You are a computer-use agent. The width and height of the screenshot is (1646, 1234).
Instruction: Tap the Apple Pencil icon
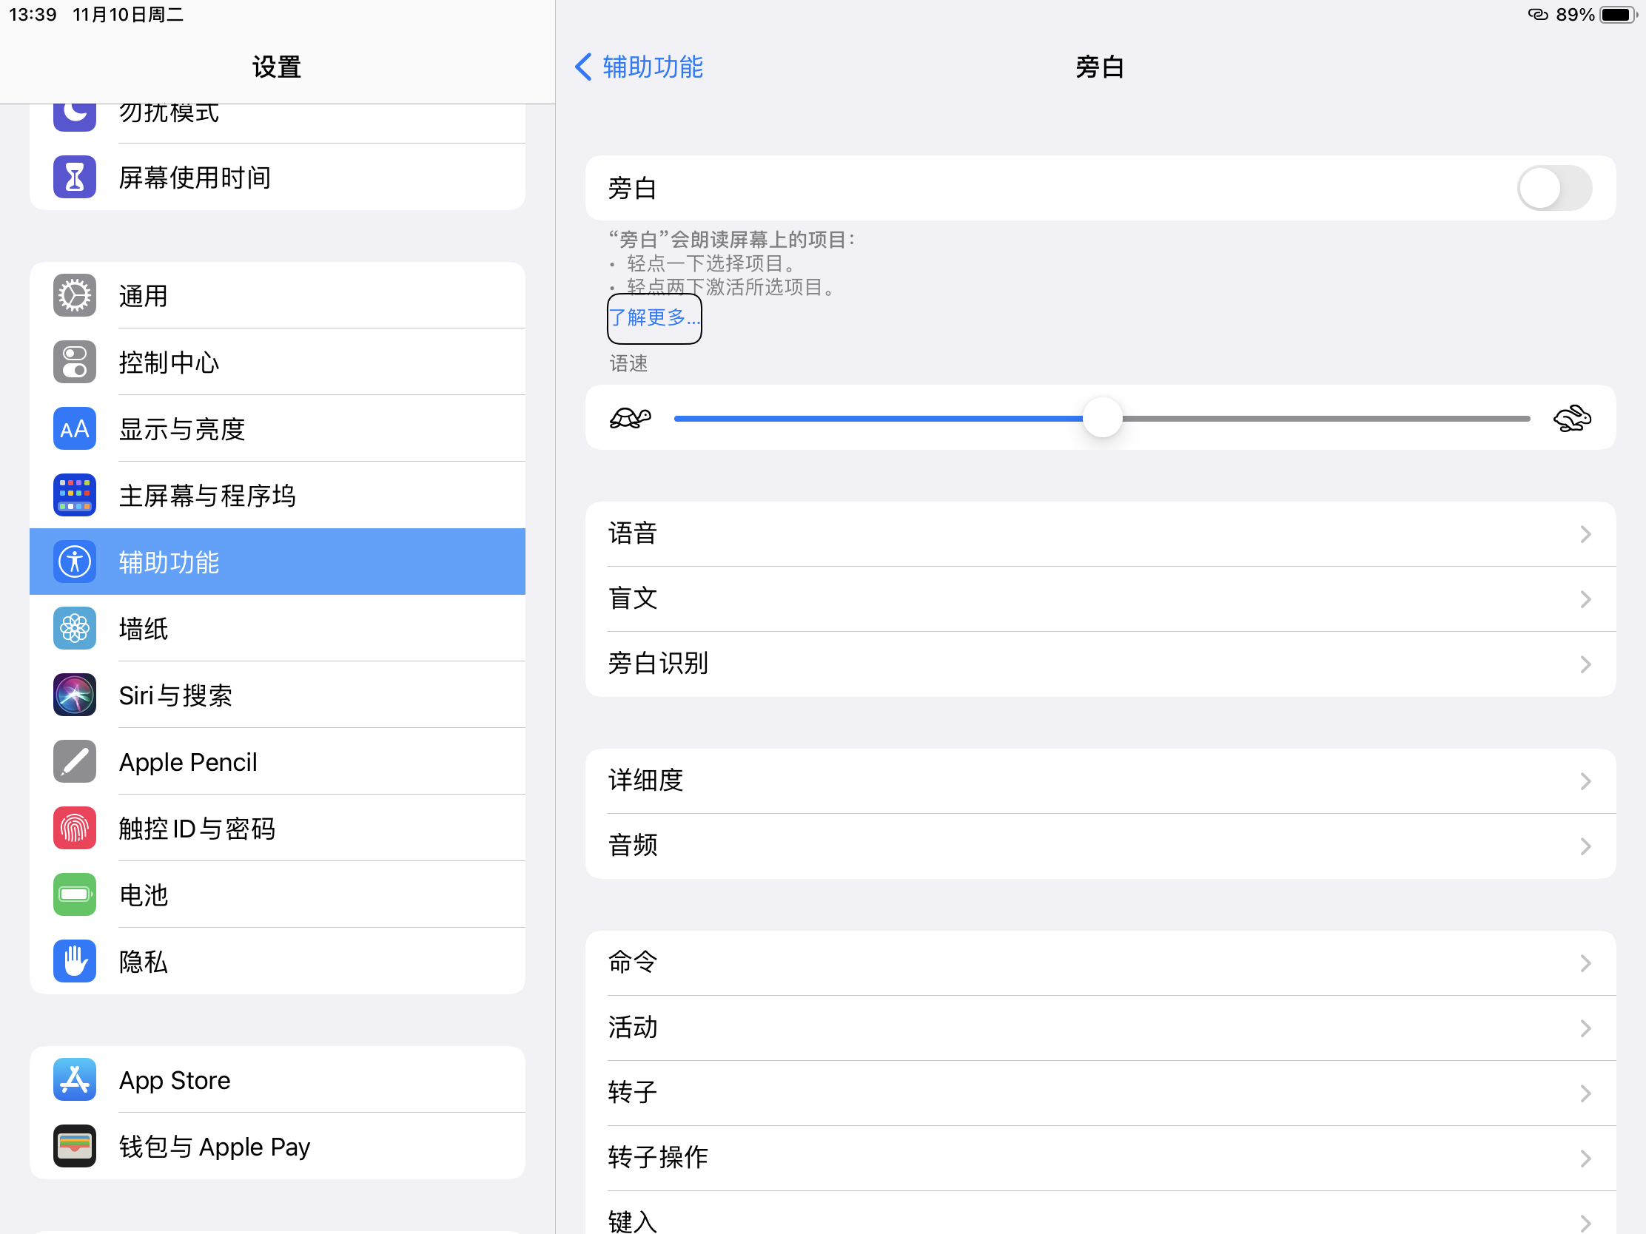pos(75,762)
